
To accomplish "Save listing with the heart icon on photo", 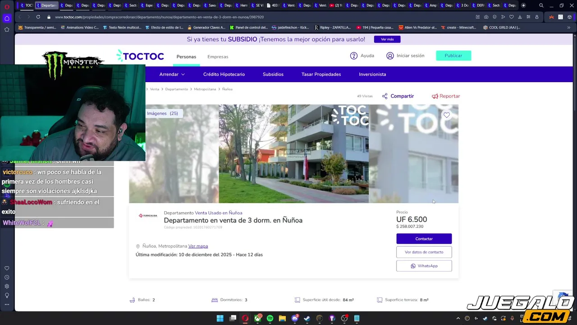I will [447, 115].
